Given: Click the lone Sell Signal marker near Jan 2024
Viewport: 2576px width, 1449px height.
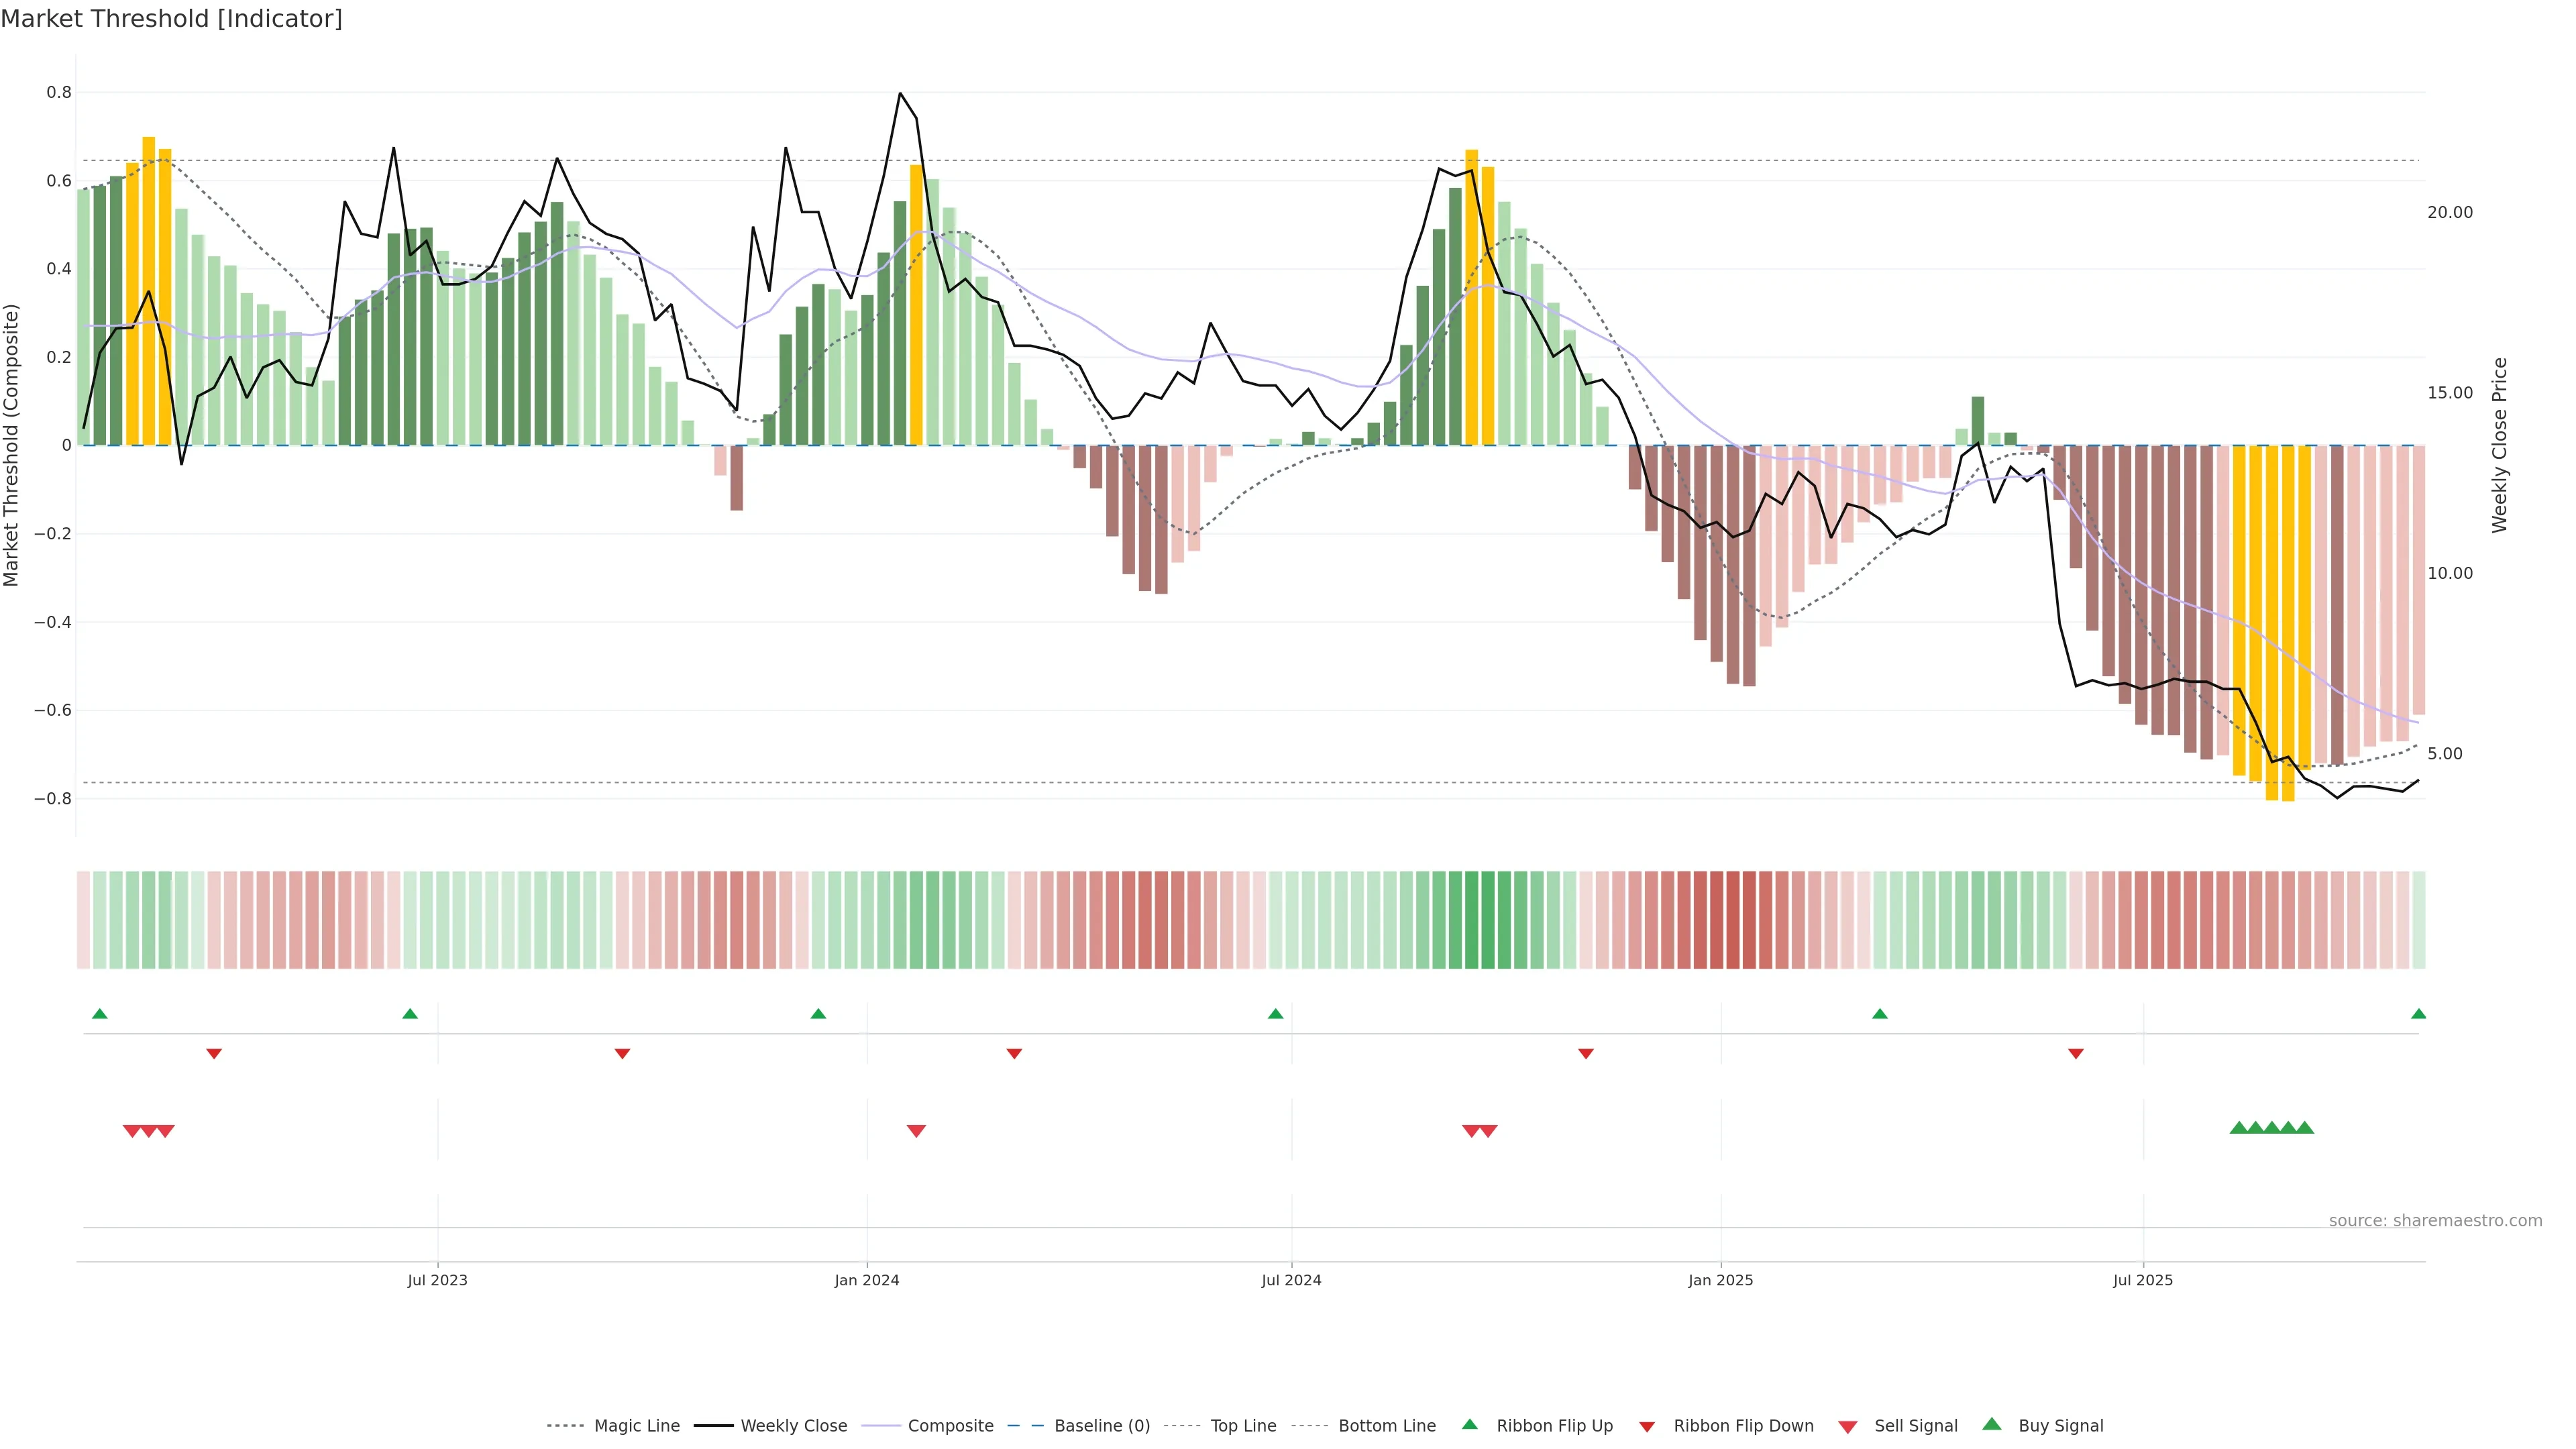Looking at the screenshot, I should tap(916, 1131).
